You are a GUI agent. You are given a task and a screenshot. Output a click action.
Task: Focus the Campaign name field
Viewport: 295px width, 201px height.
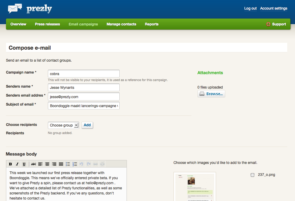coord(84,74)
